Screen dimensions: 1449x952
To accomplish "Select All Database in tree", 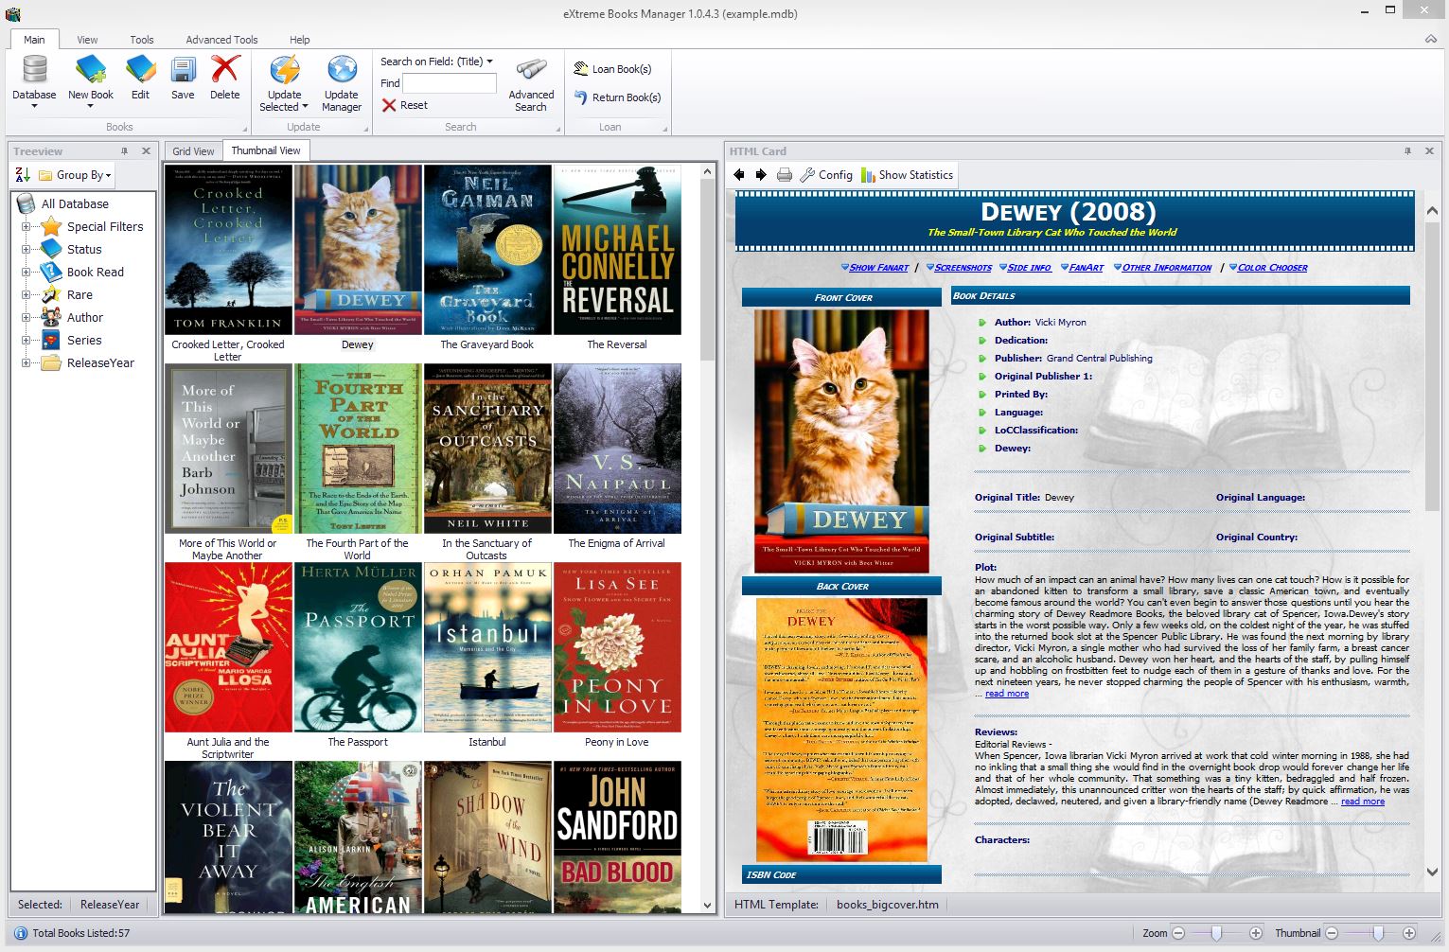I will pyautogui.click(x=75, y=203).
